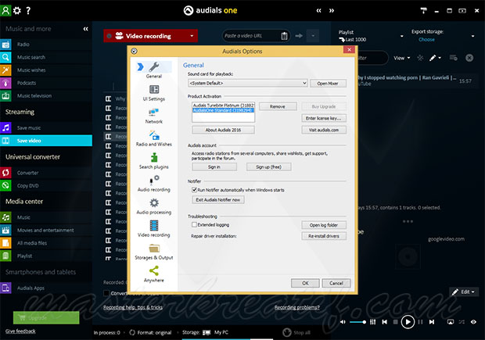This screenshot has width=485, height=340.
Task: Open Movies and entertainment
Action: 45,231
